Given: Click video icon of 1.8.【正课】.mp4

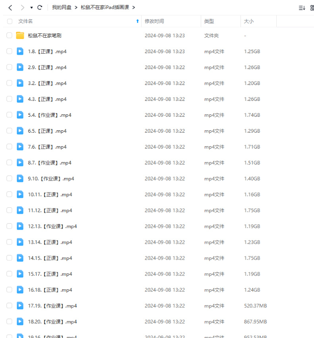Looking at the screenshot, I should point(20,51).
